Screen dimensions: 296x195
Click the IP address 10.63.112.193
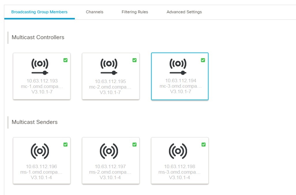coord(42,81)
